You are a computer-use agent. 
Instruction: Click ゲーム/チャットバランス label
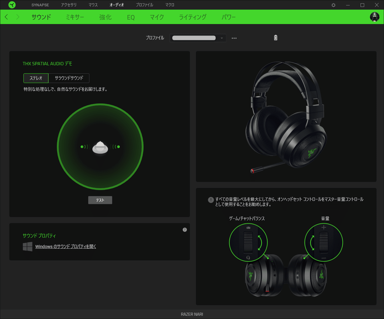pos(247,219)
